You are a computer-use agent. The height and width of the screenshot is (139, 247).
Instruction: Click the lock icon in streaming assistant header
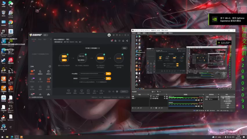(115, 41)
